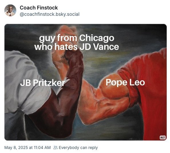Click the people icon beside reply setting

pos(56,148)
